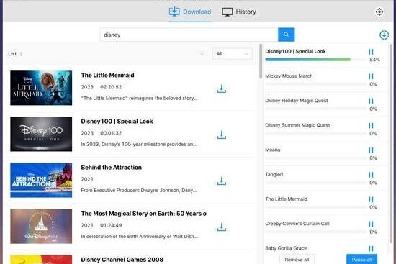Pause the Disney100 Special Look download
This screenshot has height=264, width=396.
click(x=371, y=52)
